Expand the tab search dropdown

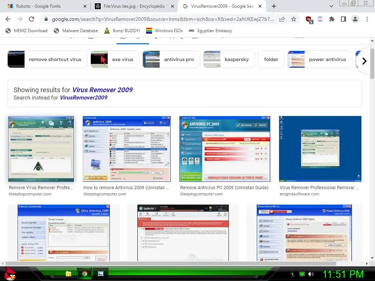click(x=331, y=6)
